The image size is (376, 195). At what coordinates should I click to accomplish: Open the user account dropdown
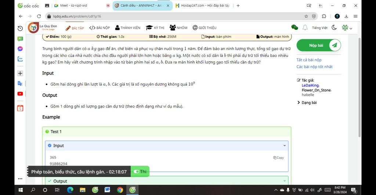pyautogui.click(x=347, y=28)
